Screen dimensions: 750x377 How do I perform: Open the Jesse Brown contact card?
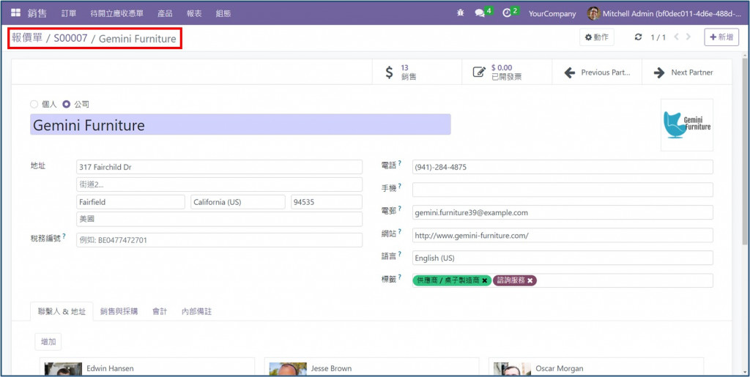pyautogui.click(x=371, y=367)
